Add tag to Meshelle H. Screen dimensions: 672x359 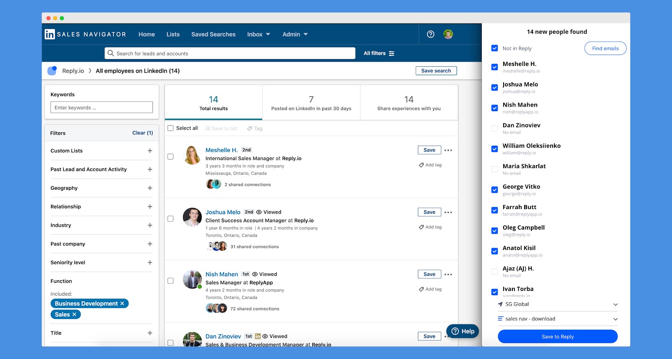pos(430,165)
